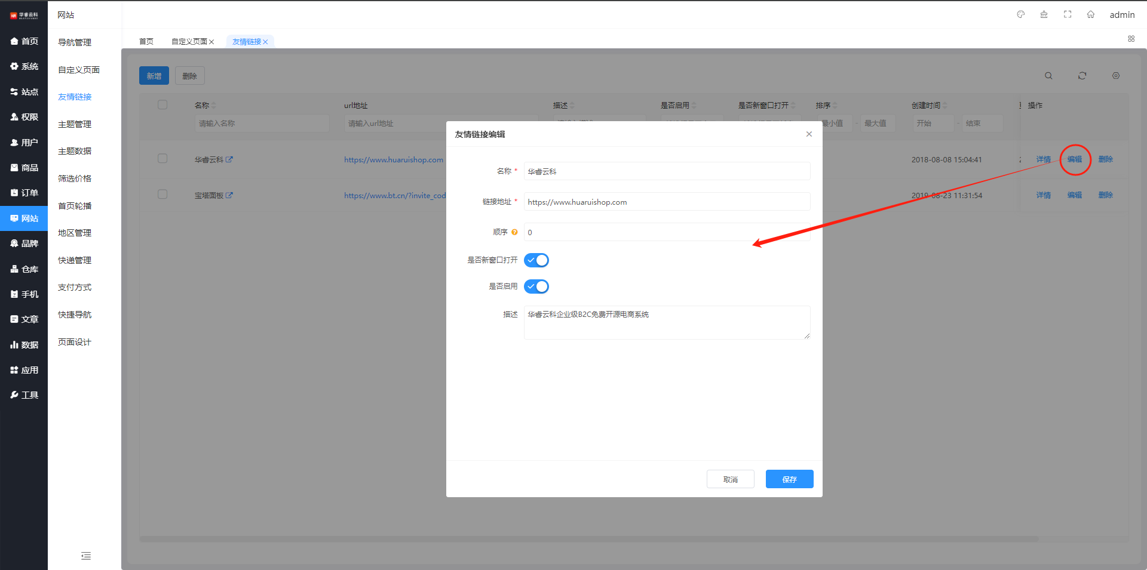The width and height of the screenshot is (1147, 570).
Task: Click the home icon beside admin
Action: point(1090,14)
